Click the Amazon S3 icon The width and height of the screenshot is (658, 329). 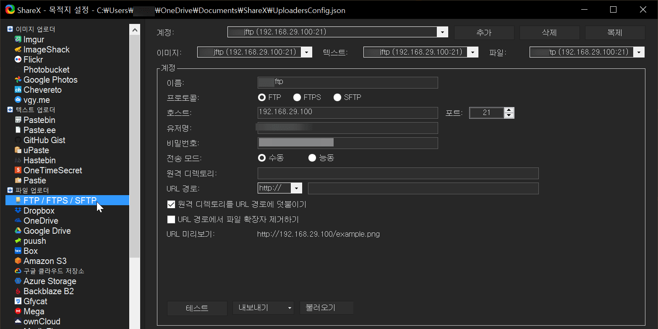(18, 261)
